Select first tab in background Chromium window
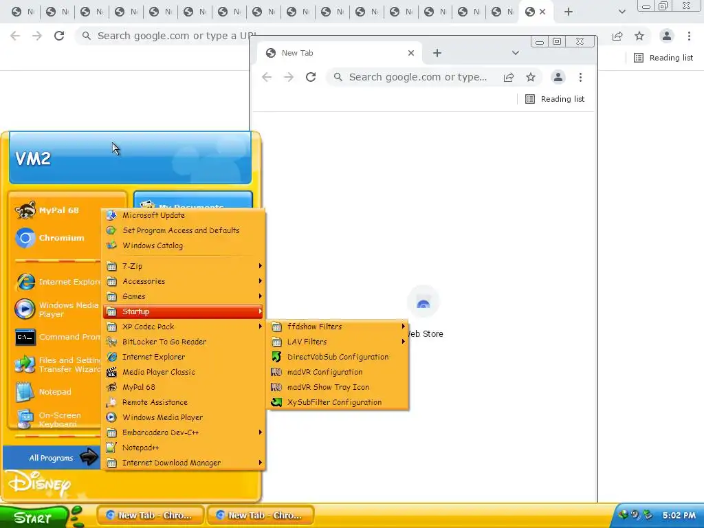The width and height of the screenshot is (704, 528). (22, 12)
